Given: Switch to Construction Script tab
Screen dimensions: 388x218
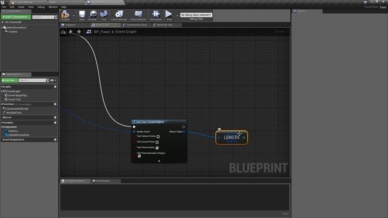Looking at the screenshot, I should point(136,25).
